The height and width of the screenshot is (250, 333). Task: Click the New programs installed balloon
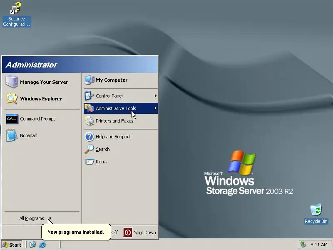click(76, 232)
